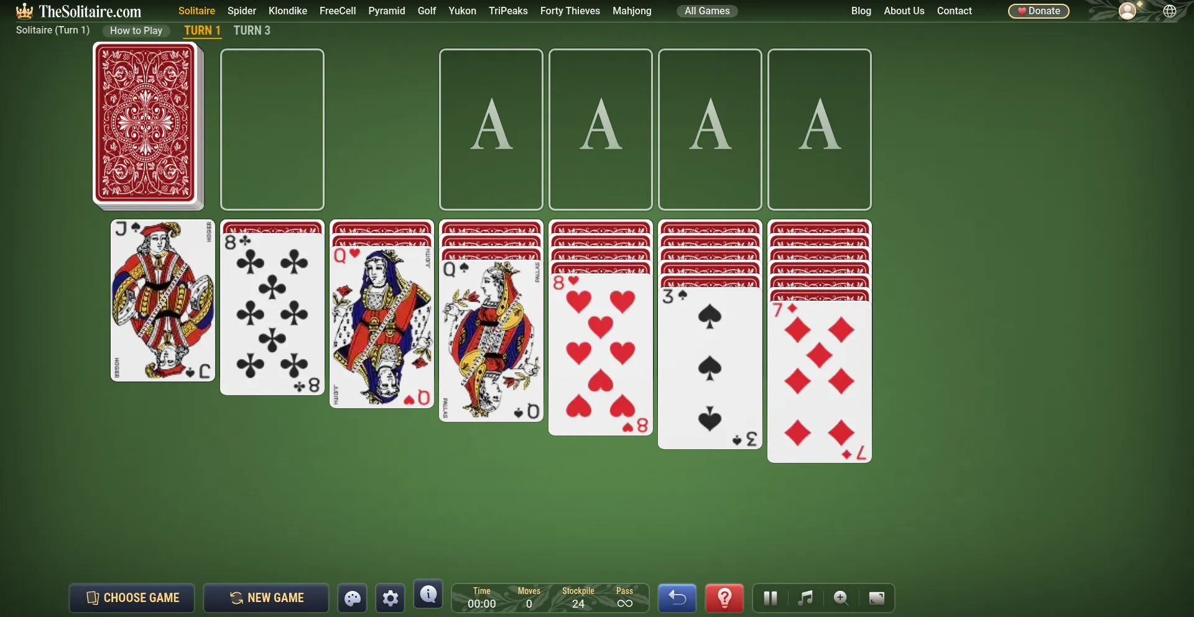Image resolution: width=1194 pixels, height=617 pixels.
Task: Click the Donate button
Action: [1038, 11]
